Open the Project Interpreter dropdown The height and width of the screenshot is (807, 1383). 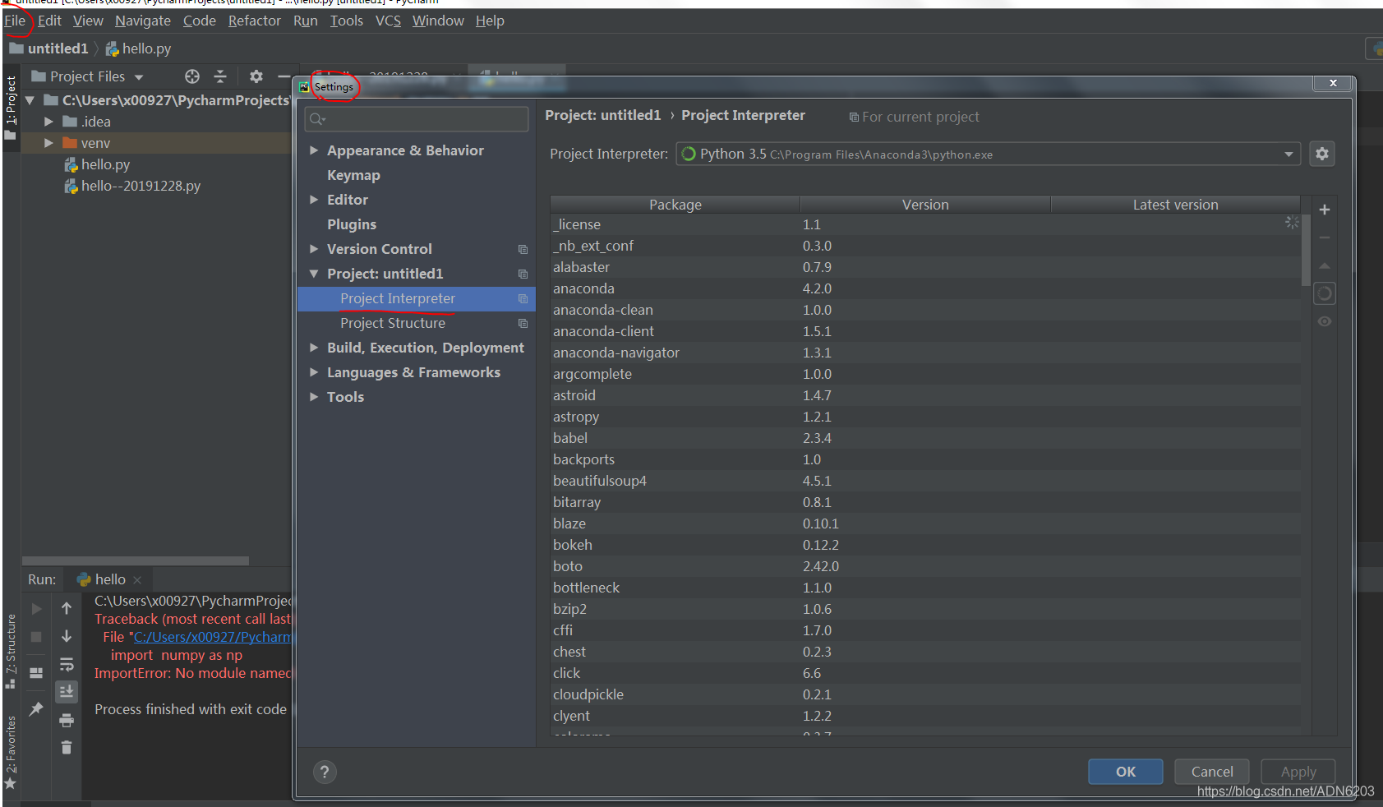click(x=1288, y=154)
